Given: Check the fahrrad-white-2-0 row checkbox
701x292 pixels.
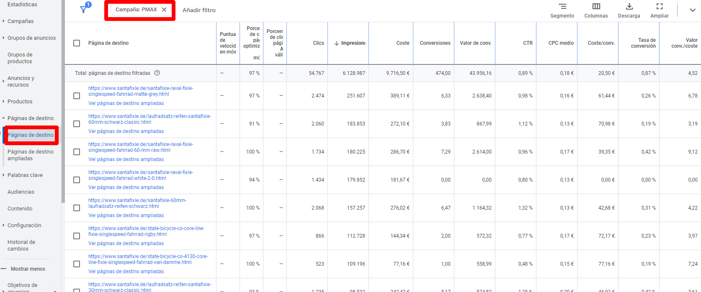Looking at the screenshot, I should coord(77,180).
